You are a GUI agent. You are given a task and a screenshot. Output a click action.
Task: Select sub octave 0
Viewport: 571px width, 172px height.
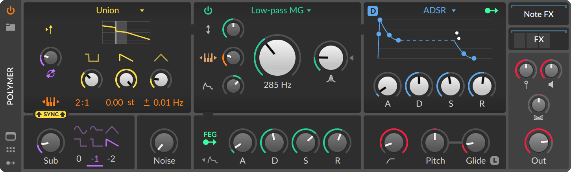click(x=79, y=159)
